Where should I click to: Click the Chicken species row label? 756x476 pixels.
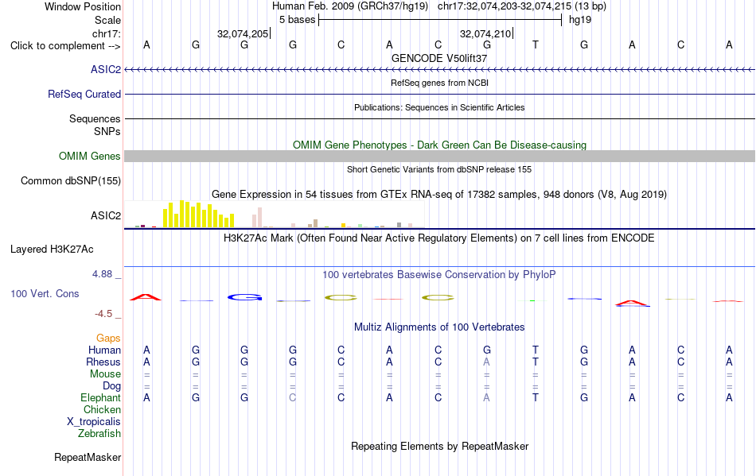click(102, 409)
